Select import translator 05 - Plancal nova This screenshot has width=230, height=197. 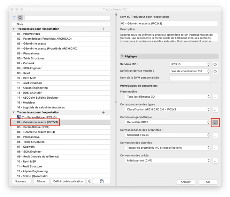pos(61,54)
